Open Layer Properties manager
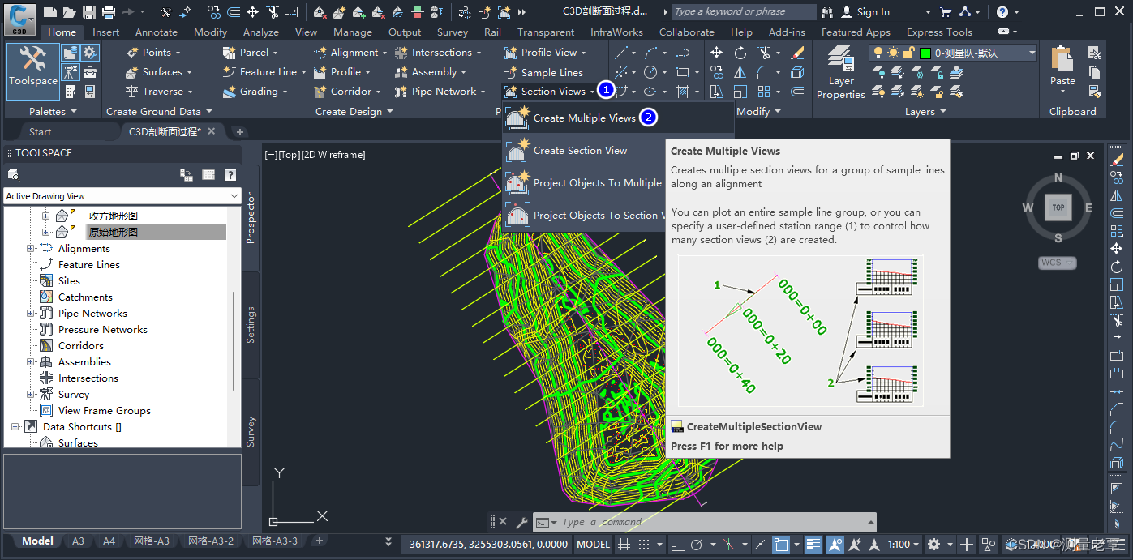The height and width of the screenshot is (560, 1133). click(841, 72)
